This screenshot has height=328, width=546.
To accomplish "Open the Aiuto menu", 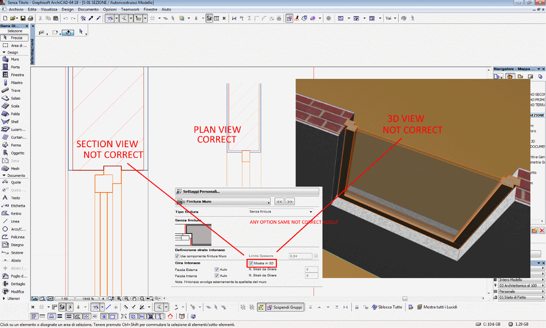I will coord(166,9).
